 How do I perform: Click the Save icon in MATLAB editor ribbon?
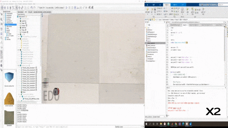pyautogui.click(x=155, y=10)
